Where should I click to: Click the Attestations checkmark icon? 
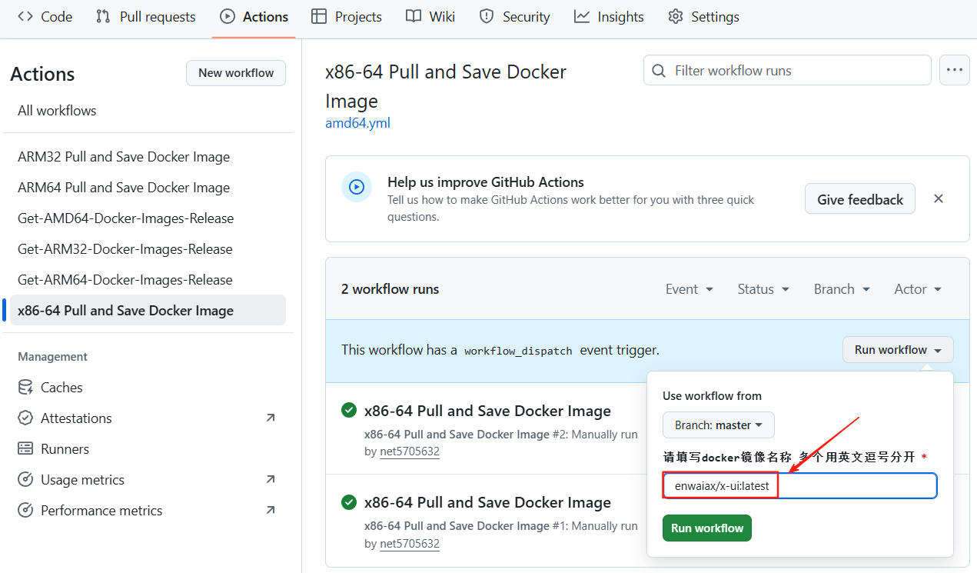point(25,418)
